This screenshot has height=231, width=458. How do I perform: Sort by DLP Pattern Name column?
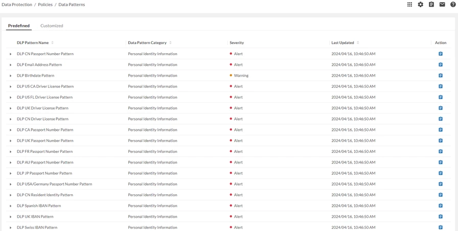pyautogui.click(x=53, y=42)
